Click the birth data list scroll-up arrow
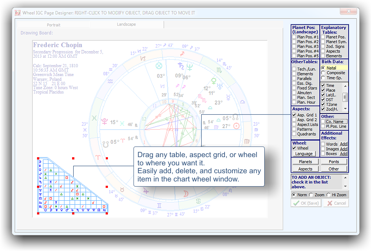Screen dimensions: 371x251 (345, 86)
